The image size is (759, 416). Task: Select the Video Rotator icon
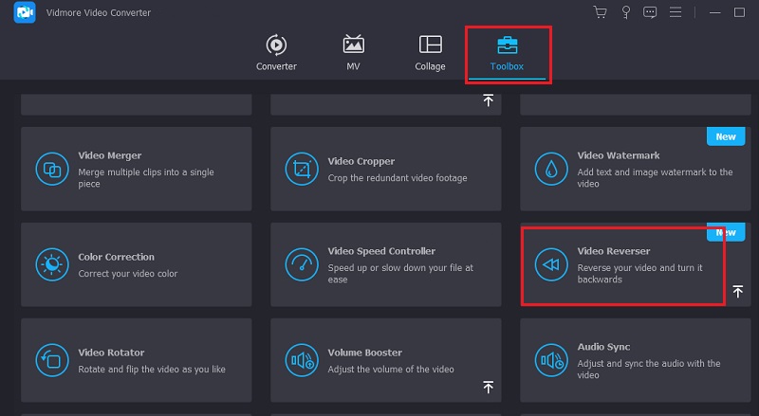[x=51, y=360]
